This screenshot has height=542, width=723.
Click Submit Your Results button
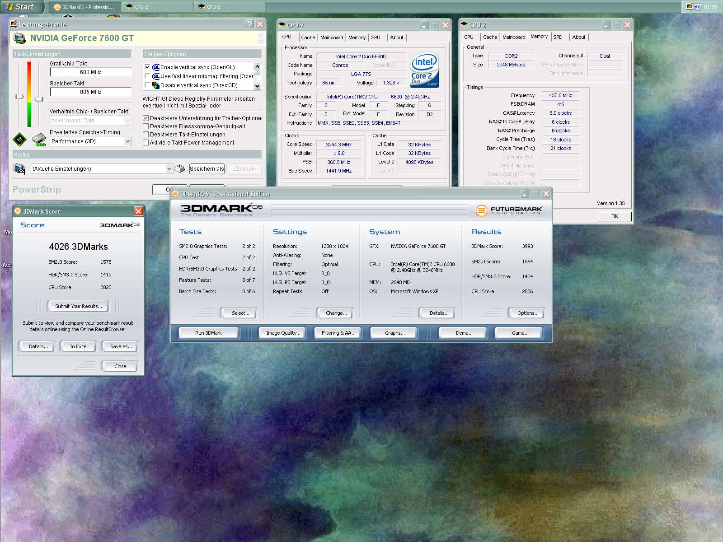(x=79, y=306)
